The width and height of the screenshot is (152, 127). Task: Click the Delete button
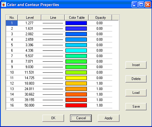(136, 79)
